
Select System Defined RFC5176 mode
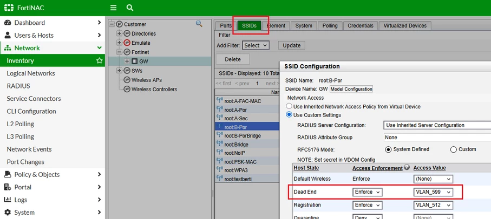[388, 149]
